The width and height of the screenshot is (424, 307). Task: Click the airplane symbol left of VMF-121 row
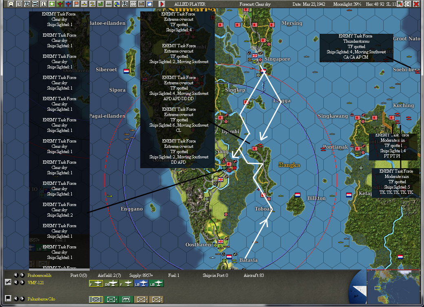[8, 282]
